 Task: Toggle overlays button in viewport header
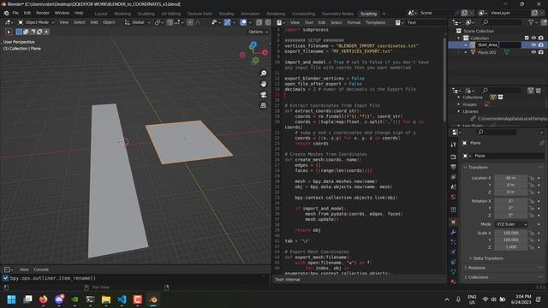coord(243,22)
